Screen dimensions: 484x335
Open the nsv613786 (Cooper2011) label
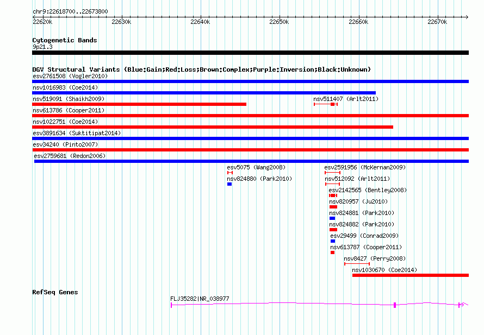pos(69,110)
